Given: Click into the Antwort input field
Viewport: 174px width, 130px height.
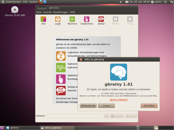Looking at the screenshot, I should click(x=75, y=116).
